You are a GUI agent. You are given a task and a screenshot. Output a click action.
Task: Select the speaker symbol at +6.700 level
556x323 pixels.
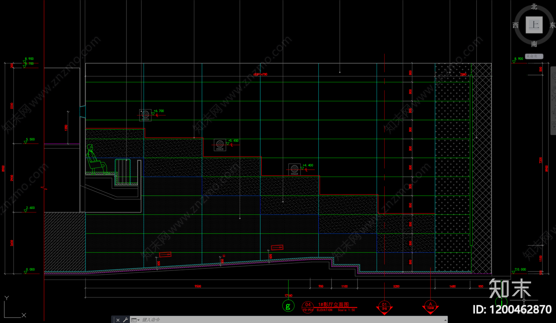click(146, 115)
